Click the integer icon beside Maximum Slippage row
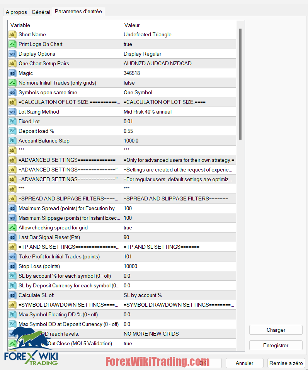Viewport: 308px width, 370px height. 12,218
